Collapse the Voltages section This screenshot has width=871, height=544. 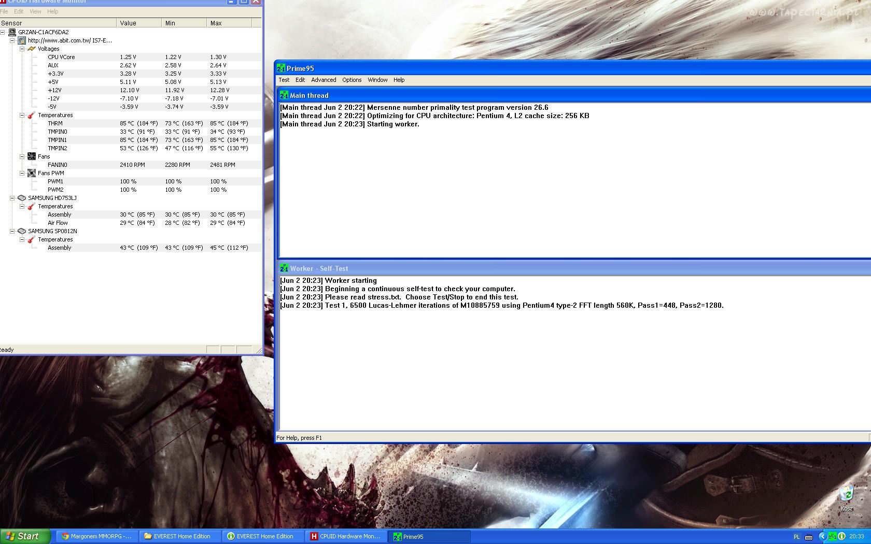[22, 49]
